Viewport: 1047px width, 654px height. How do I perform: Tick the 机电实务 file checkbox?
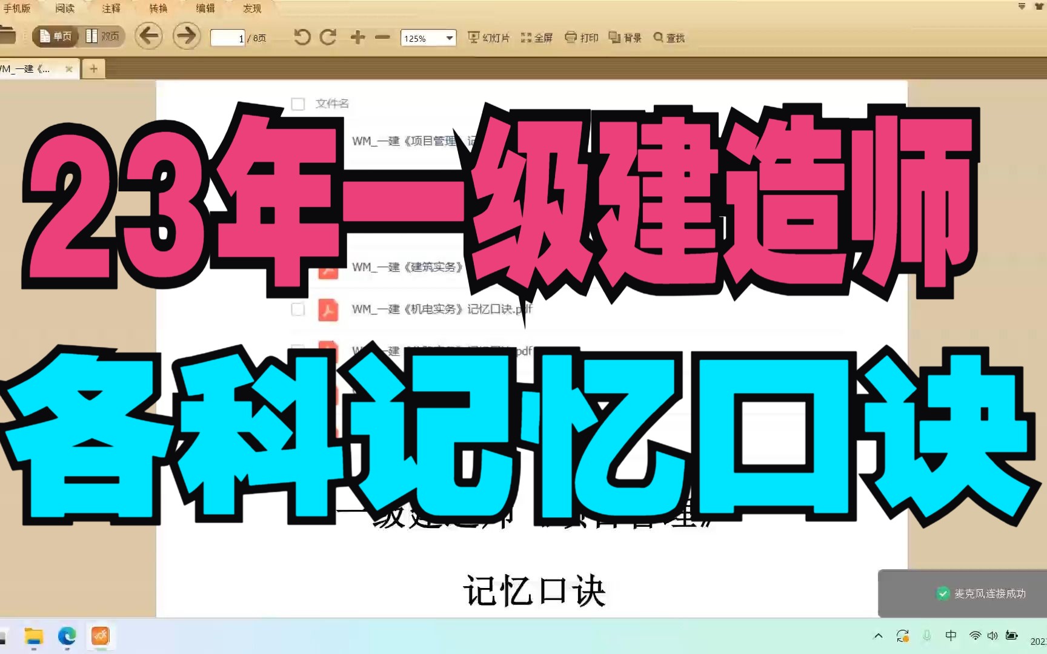click(297, 309)
